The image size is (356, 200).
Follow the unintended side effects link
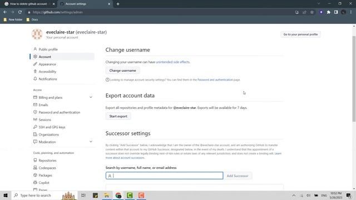[x=172, y=62]
